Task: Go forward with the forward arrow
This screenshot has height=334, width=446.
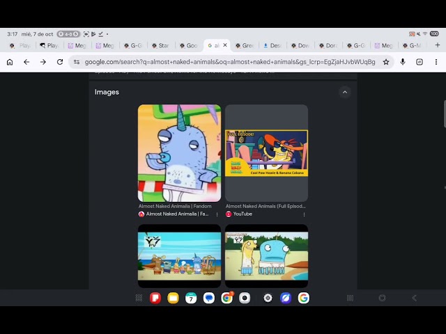Action: (43, 62)
